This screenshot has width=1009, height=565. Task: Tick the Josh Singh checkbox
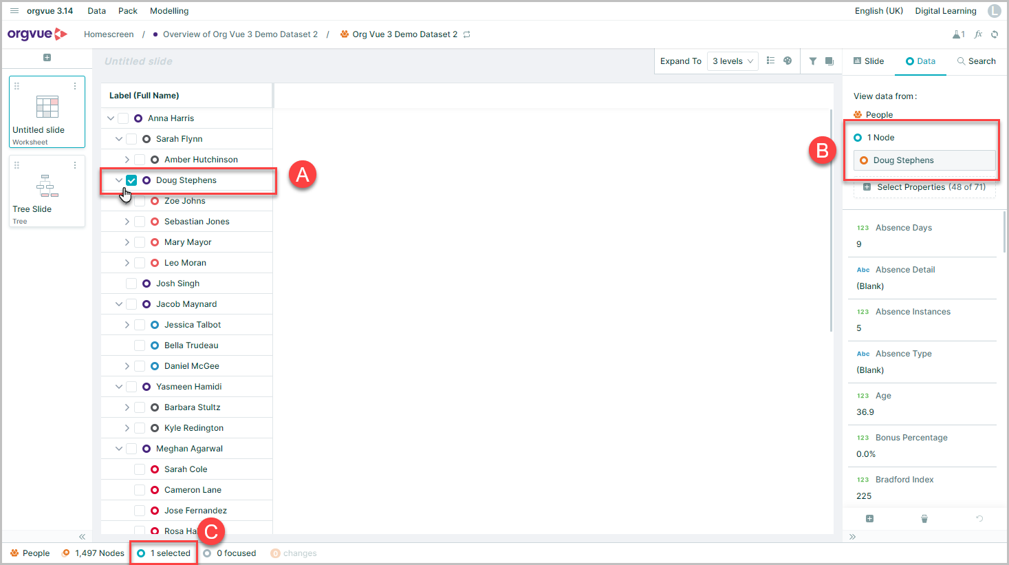point(131,284)
